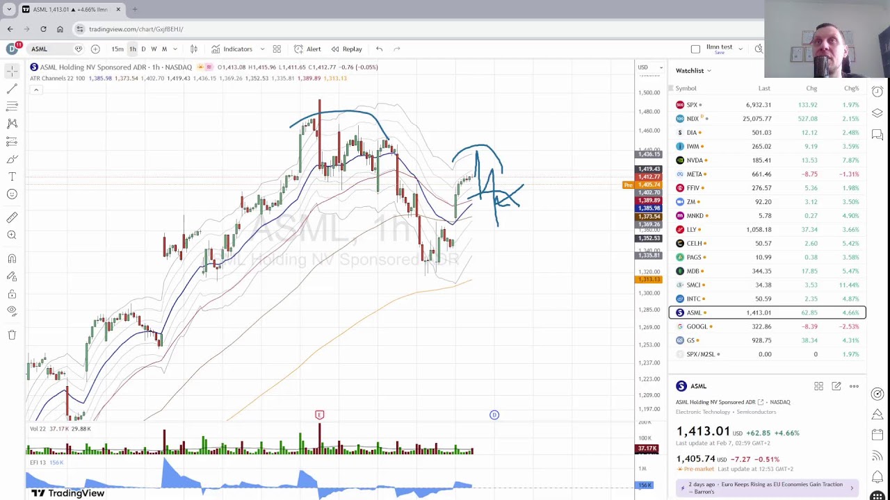Switch to the 15m timeframe
Screen dimensions: 890x500
(x=118, y=49)
